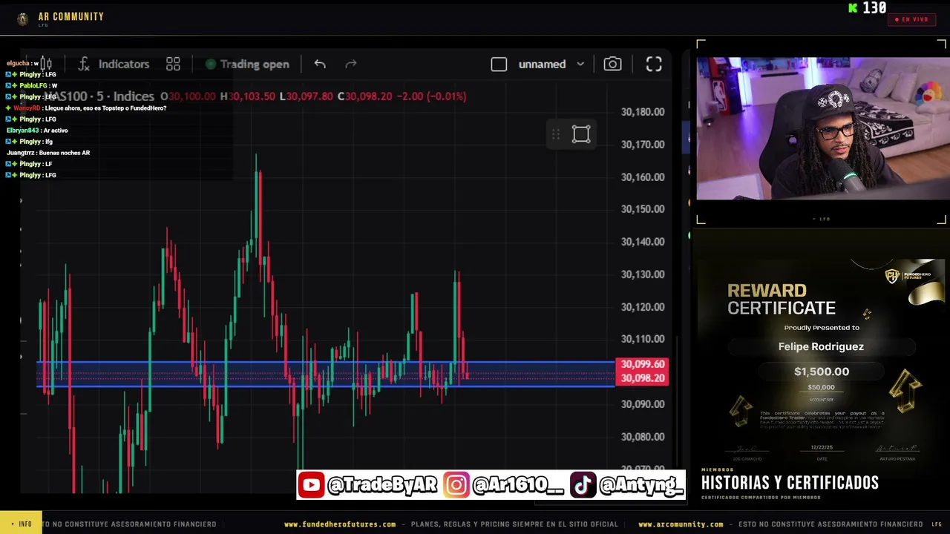Click the red 30,098.20 price label
Image resolution: width=950 pixels, height=534 pixels.
tap(642, 378)
